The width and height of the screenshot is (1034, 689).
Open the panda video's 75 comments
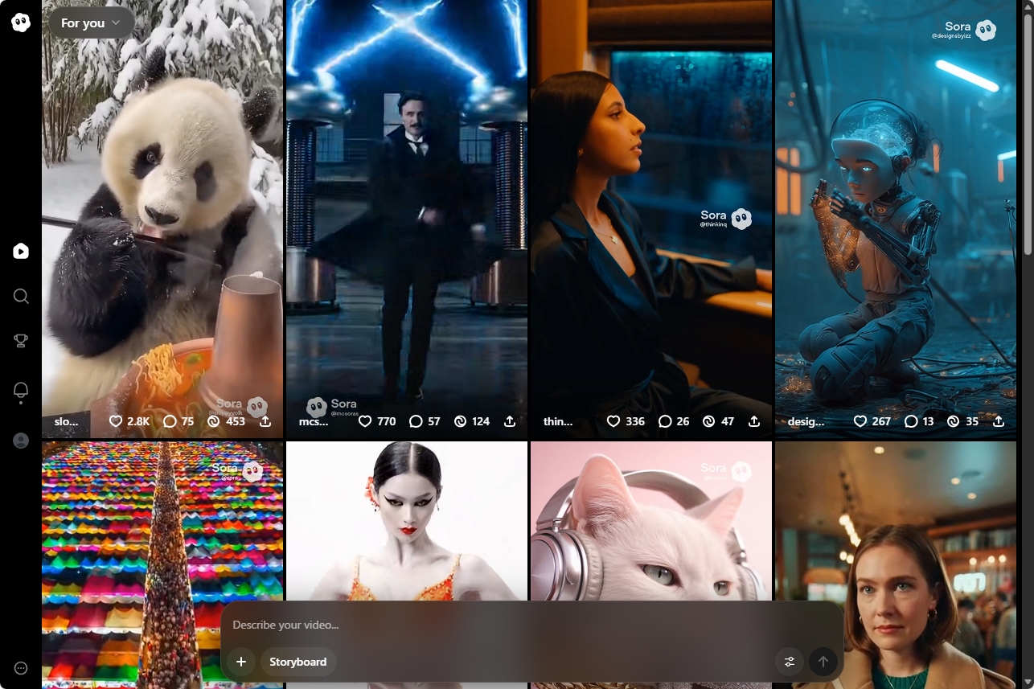point(178,421)
